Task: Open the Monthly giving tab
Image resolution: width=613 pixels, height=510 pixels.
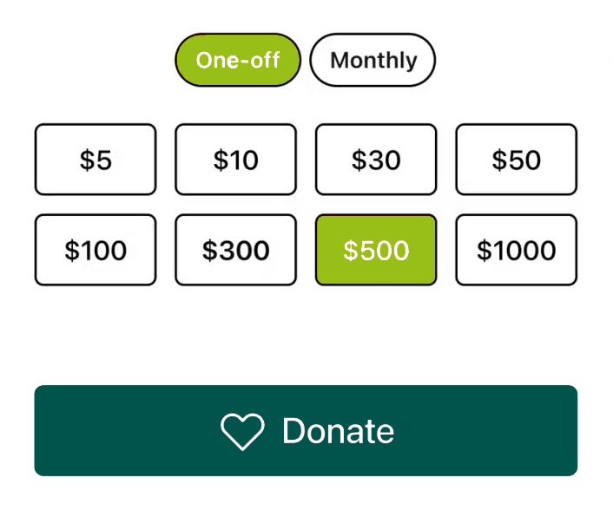Action: tap(372, 61)
